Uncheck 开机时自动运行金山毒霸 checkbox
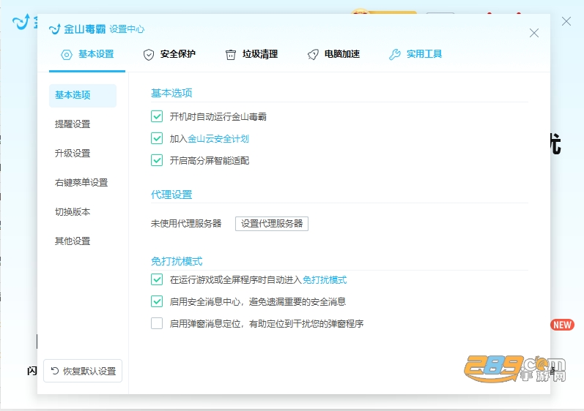Screen dimensions: 584x411 (157, 117)
